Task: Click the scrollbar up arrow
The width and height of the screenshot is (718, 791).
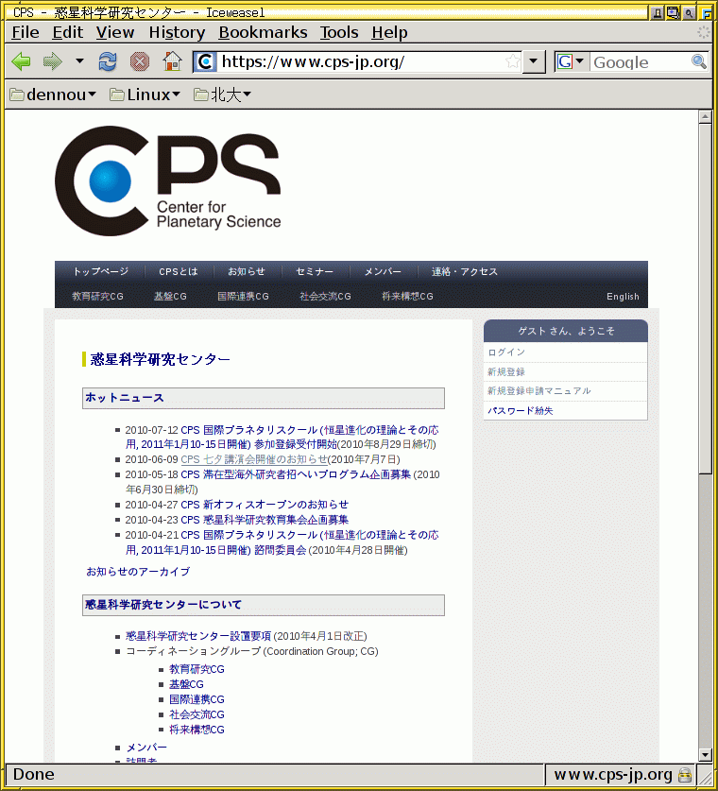Action: pos(706,116)
